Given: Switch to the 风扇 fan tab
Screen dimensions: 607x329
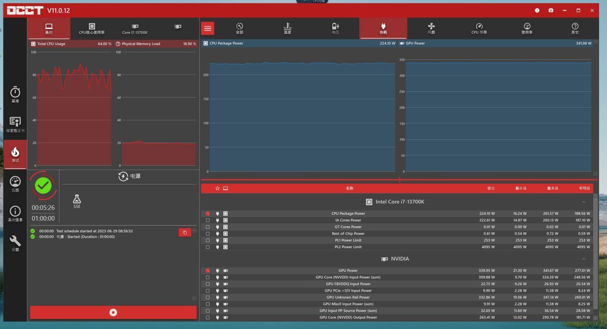Looking at the screenshot, I should (x=431, y=29).
